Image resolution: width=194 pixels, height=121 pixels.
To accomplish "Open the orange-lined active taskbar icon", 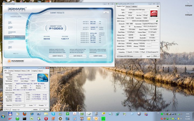I will pos(96,119).
